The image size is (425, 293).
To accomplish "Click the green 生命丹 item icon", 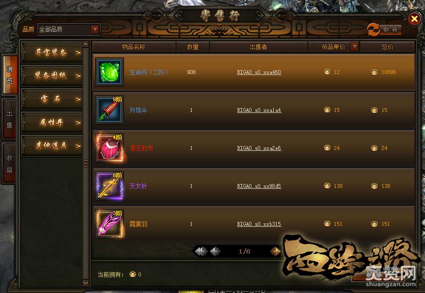I will [109, 72].
